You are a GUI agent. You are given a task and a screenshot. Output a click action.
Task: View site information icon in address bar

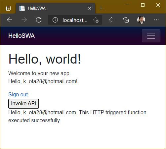click(55, 20)
